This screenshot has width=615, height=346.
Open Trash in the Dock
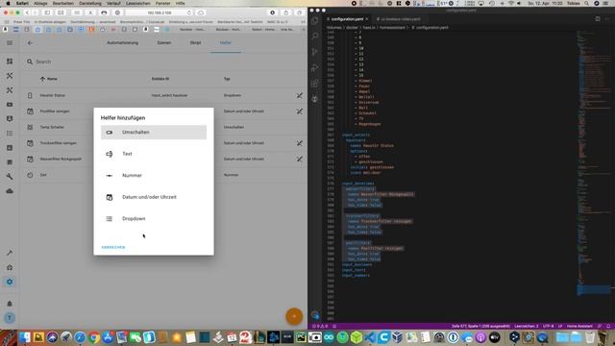[590, 337]
